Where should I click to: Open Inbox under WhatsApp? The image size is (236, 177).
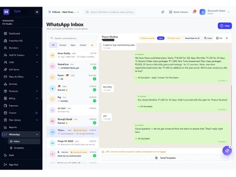point(24,141)
